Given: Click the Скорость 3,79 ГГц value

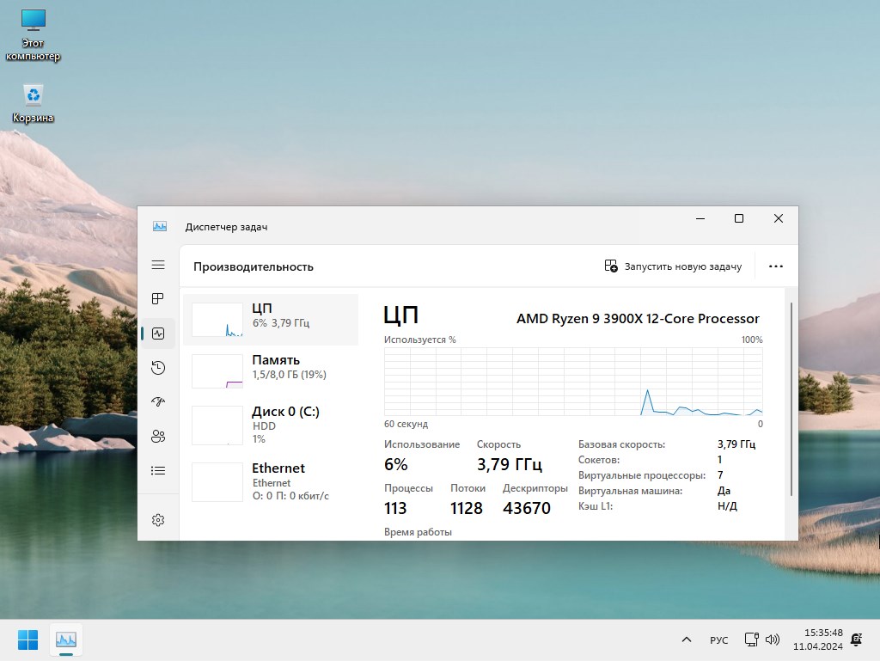Looking at the screenshot, I should click(510, 465).
